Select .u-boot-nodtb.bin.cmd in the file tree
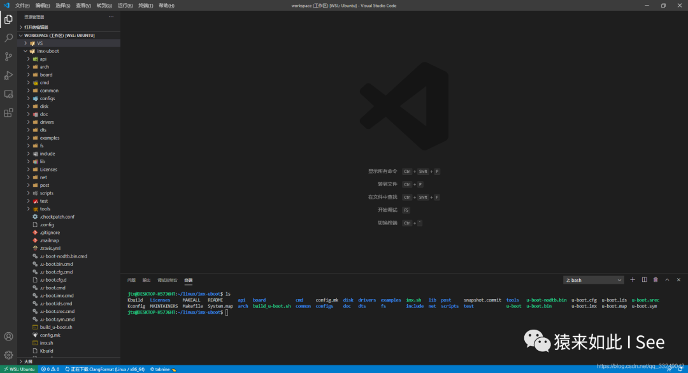The width and height of the screenshot is (688, 373). [x=69, y=256]
